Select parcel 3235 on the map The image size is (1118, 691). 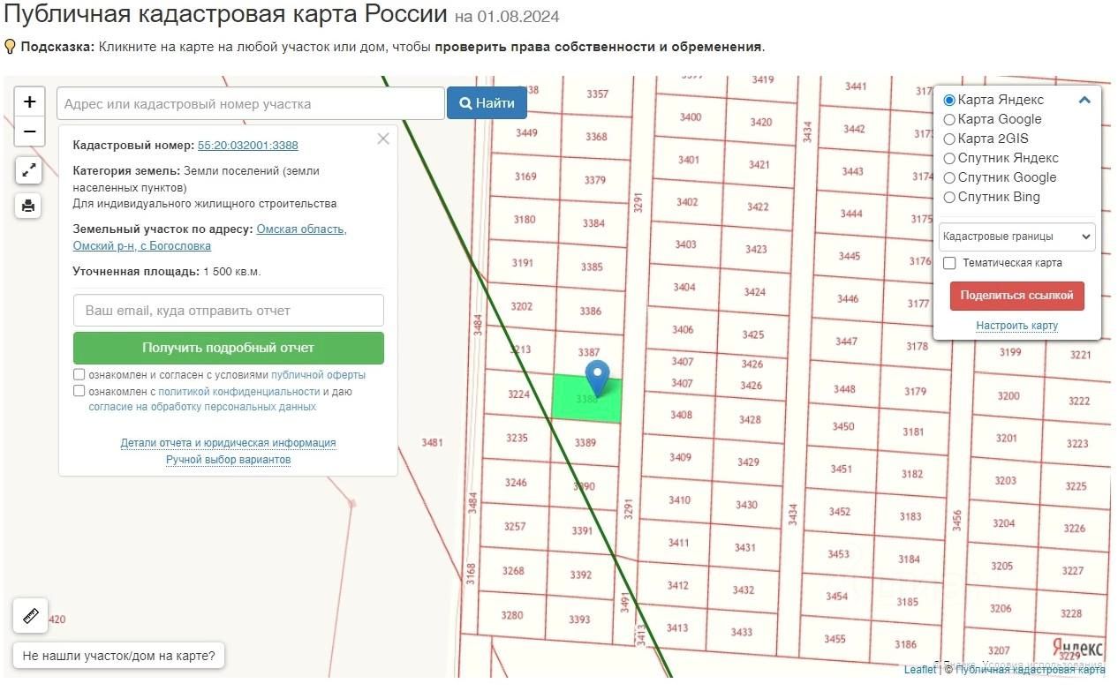pyautogui.click(x=517, y=438)
